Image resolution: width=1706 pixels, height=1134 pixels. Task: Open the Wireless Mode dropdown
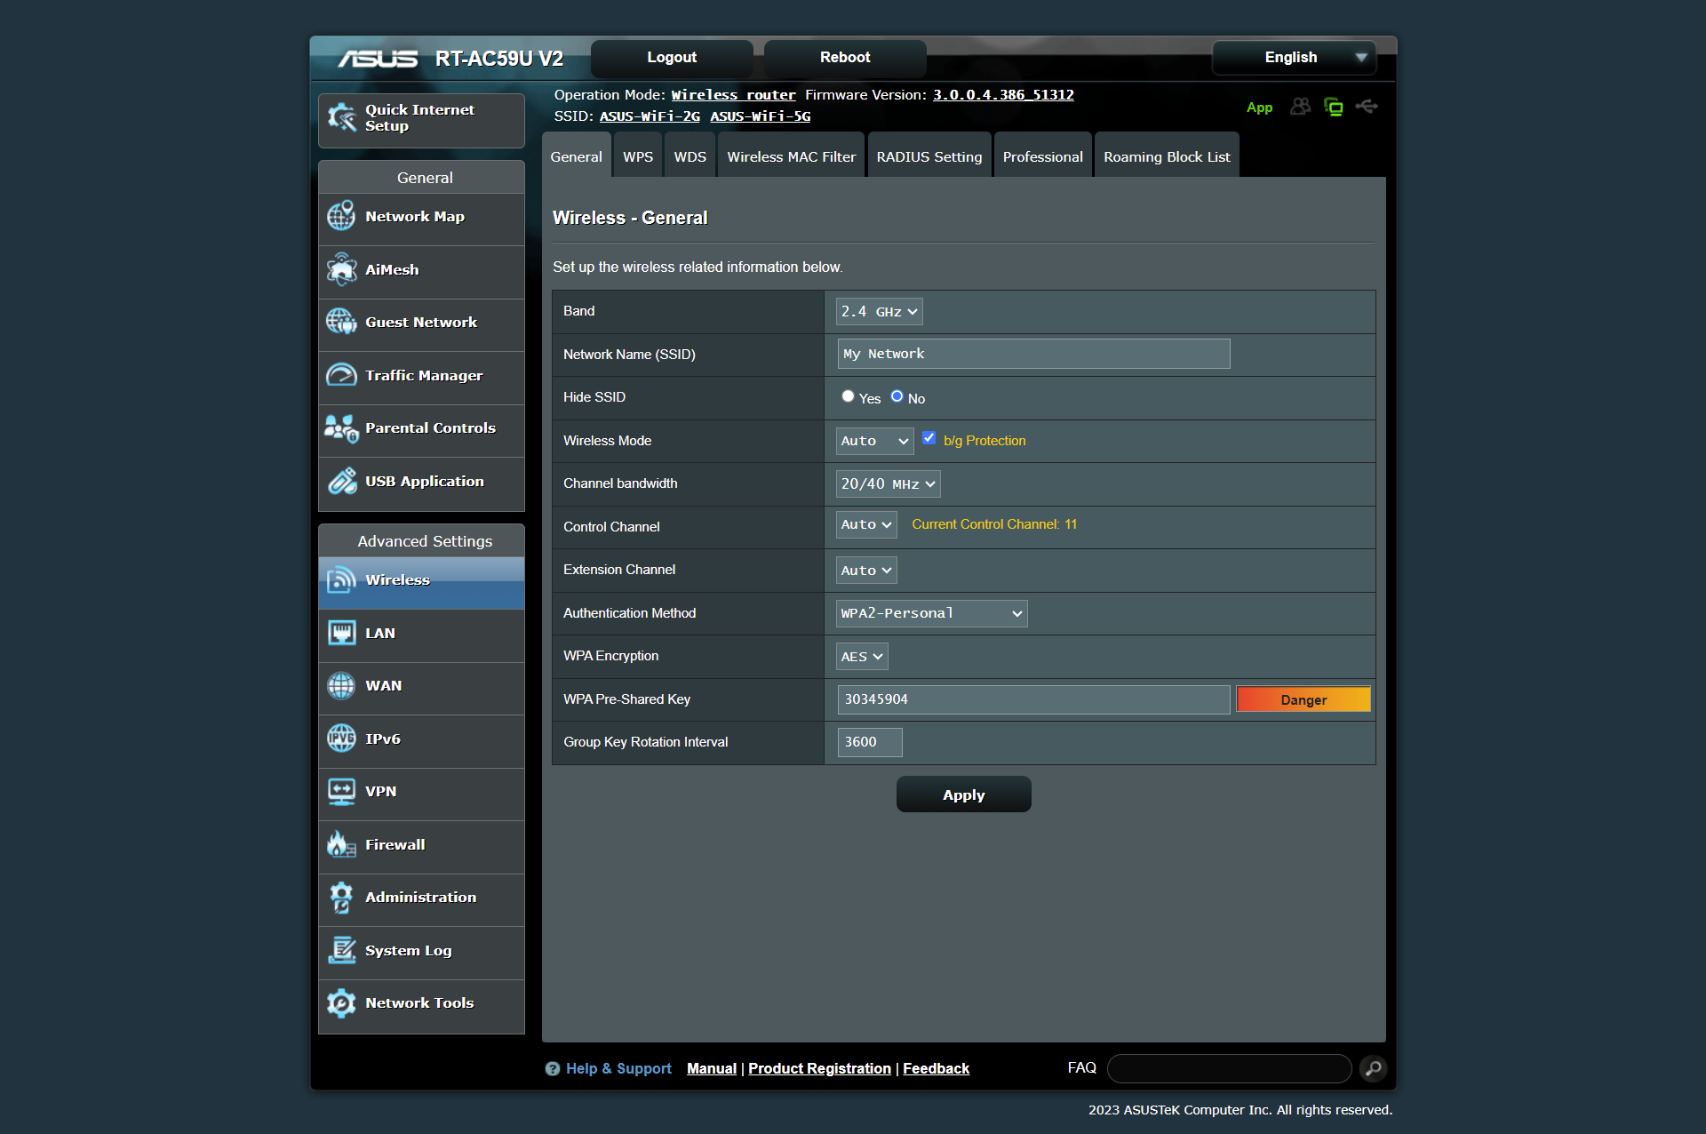[874, 441]
